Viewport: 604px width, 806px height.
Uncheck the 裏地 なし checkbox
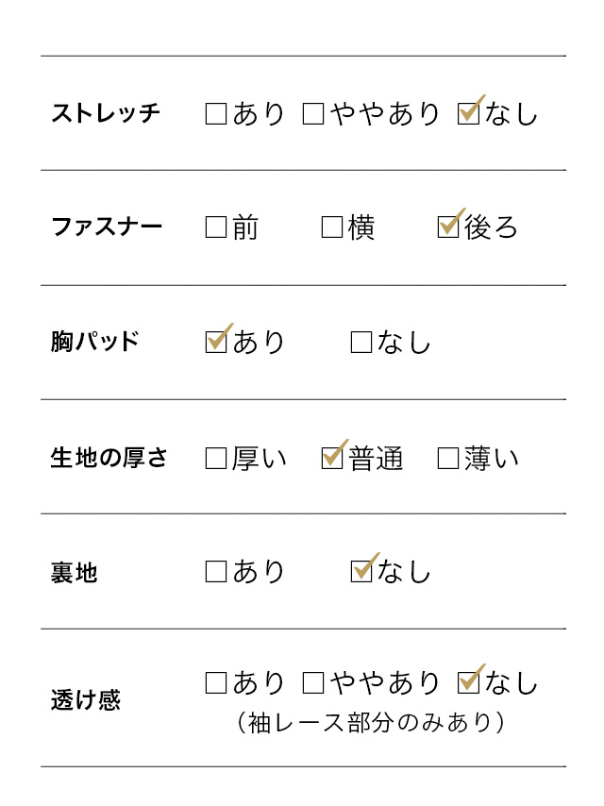[361, 572]
